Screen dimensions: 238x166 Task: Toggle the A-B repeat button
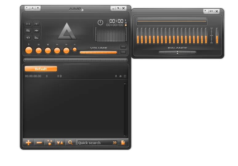coord(28,24)
